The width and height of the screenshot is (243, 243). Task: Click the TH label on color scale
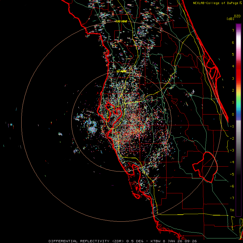[x=232, y=210]
